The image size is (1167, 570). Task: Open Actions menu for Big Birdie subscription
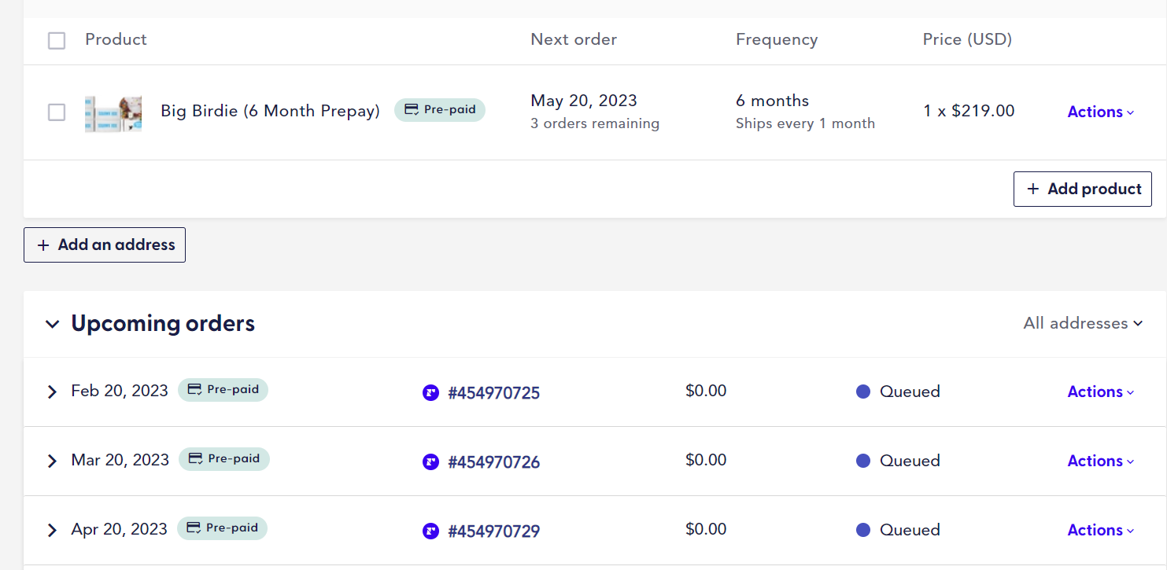coord(1100,112)
